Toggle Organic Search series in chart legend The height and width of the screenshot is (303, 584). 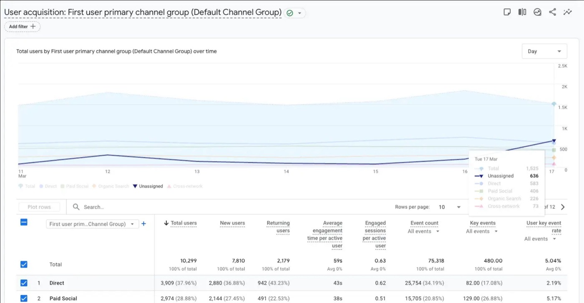tap(111, 186)
